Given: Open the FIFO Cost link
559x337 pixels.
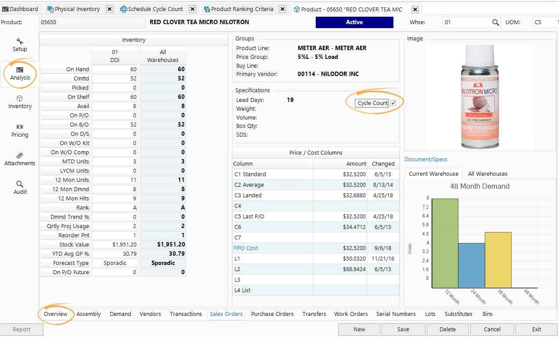Looking at the screenshot, I should pyautogui.click(x=245, y=248).
